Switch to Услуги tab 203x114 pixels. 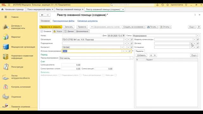(58, 31)
